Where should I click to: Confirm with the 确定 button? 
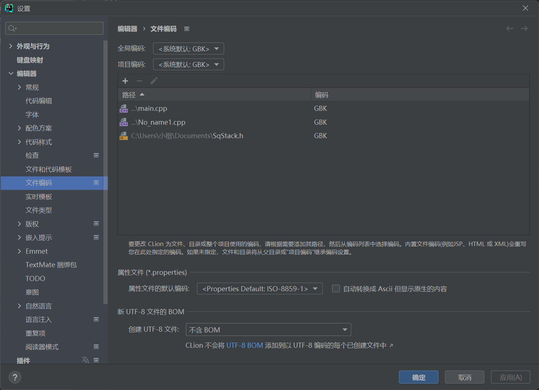(418, 377)
